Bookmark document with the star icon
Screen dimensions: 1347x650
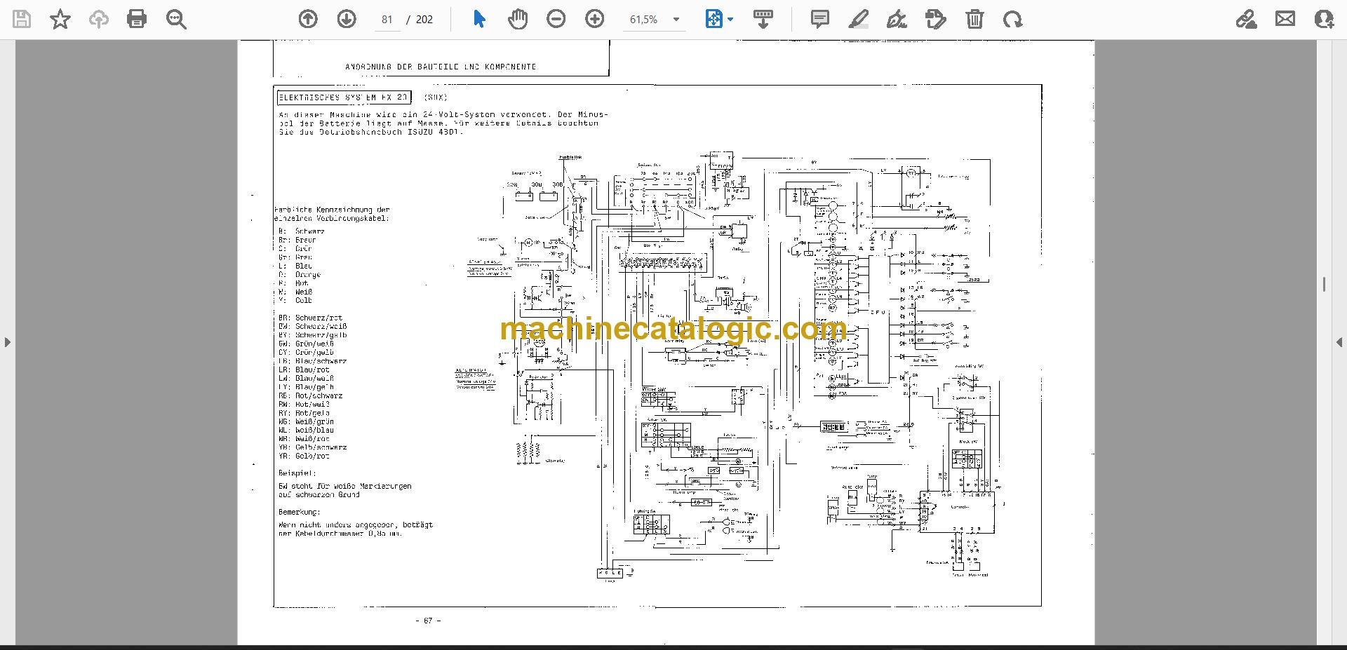click(60, 19)
